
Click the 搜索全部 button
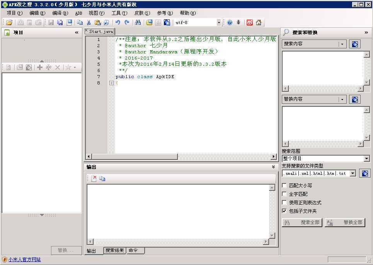[302, 222]
